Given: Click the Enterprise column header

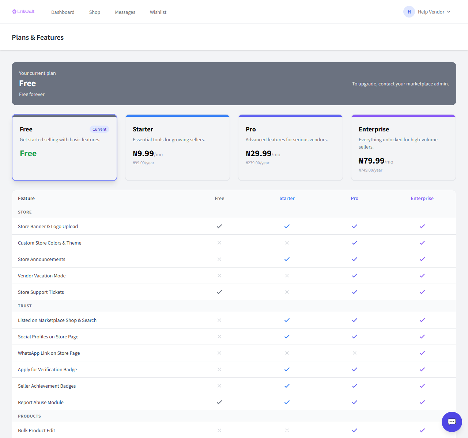Looking at the screenshot, I should coord(422,198).
